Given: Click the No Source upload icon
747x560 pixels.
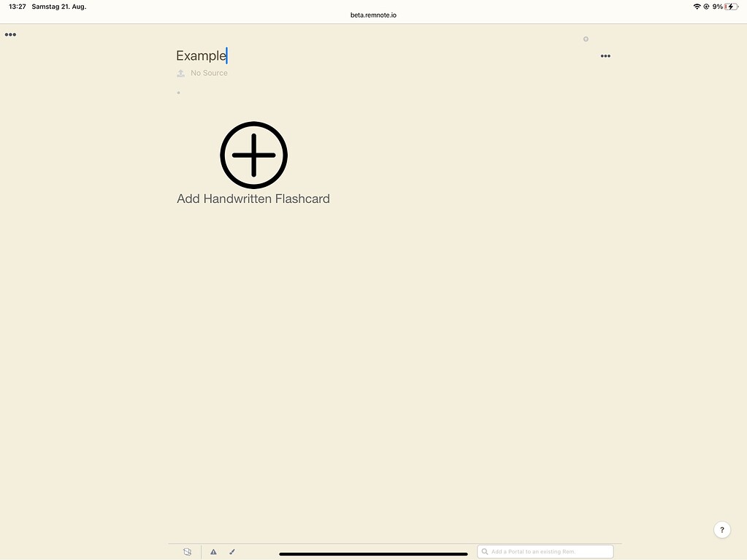Looking at the screenshot, I should click(180, 73).
